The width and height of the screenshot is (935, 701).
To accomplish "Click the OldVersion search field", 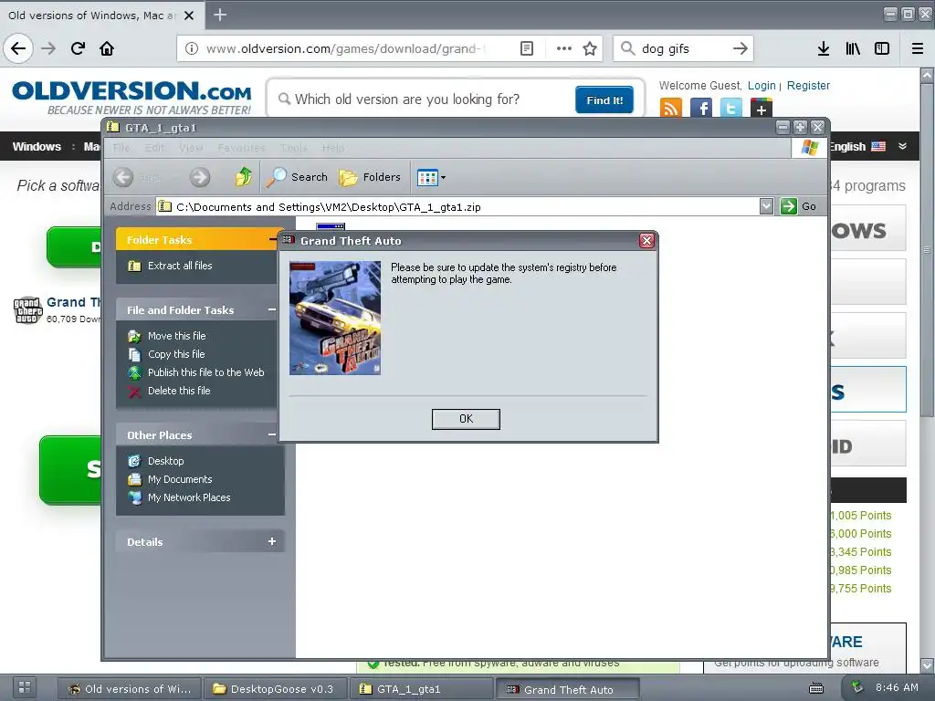I will click(420, 99).
